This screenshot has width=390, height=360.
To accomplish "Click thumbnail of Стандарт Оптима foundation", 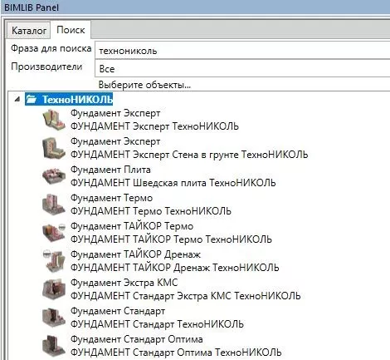I will click(54, 346).
